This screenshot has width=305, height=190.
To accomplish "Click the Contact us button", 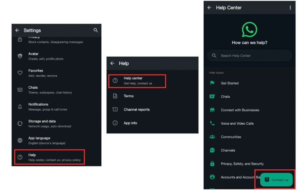I will coord(276,180).
